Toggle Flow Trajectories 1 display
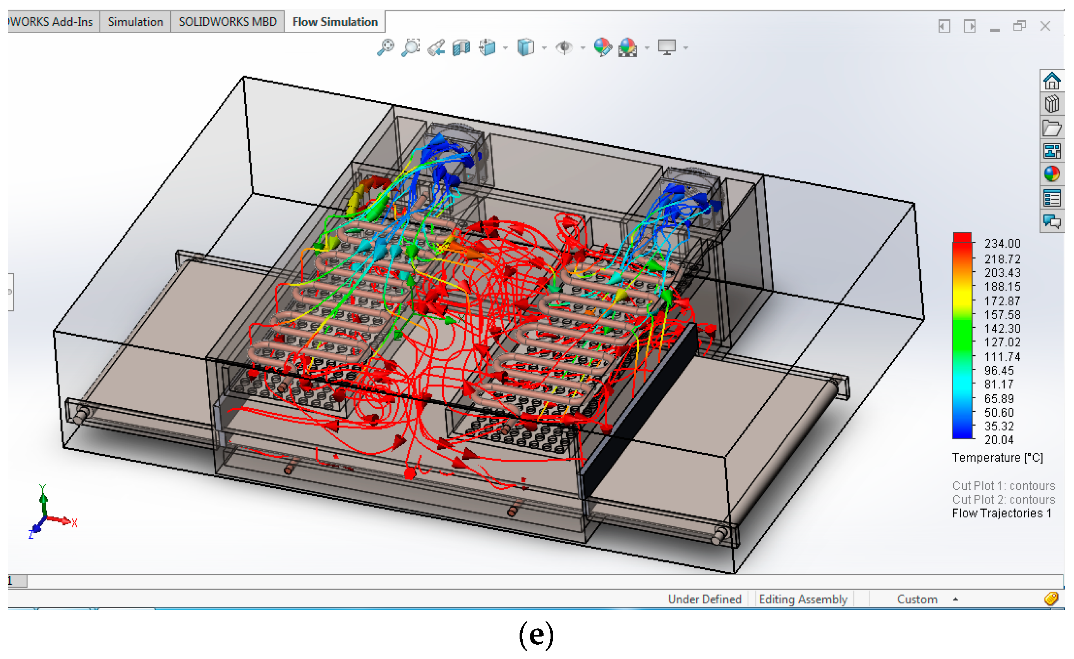 1002,514
